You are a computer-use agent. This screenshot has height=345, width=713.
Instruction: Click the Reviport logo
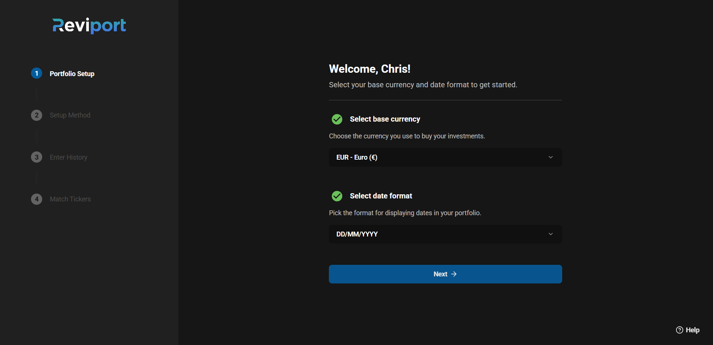pyautogui.click(x=89, y=25)
